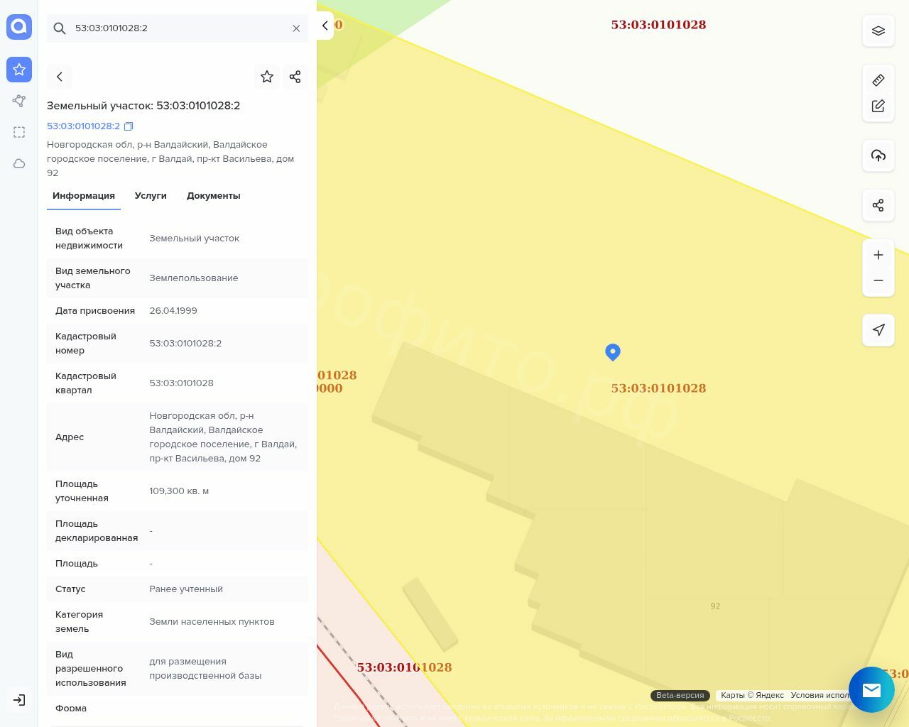Screen dimensions: 909x727
Task: Open the Условия использования link
Action: tap(820, 696)
